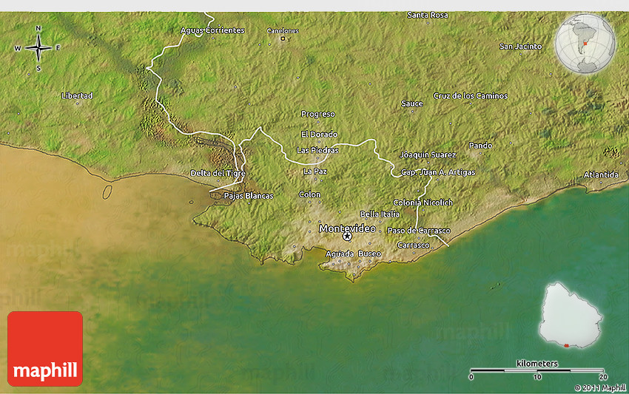
Task: Click the compass rose icon
Action: click(x=38, y=48)
